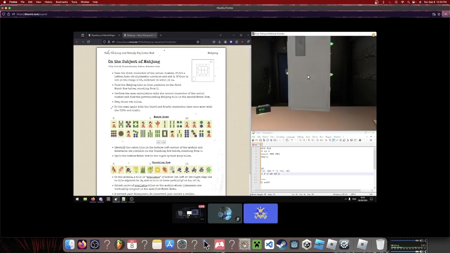Open OBS Studio from the Dock
The image size is (450, 253).
click(x=95, y=244)
